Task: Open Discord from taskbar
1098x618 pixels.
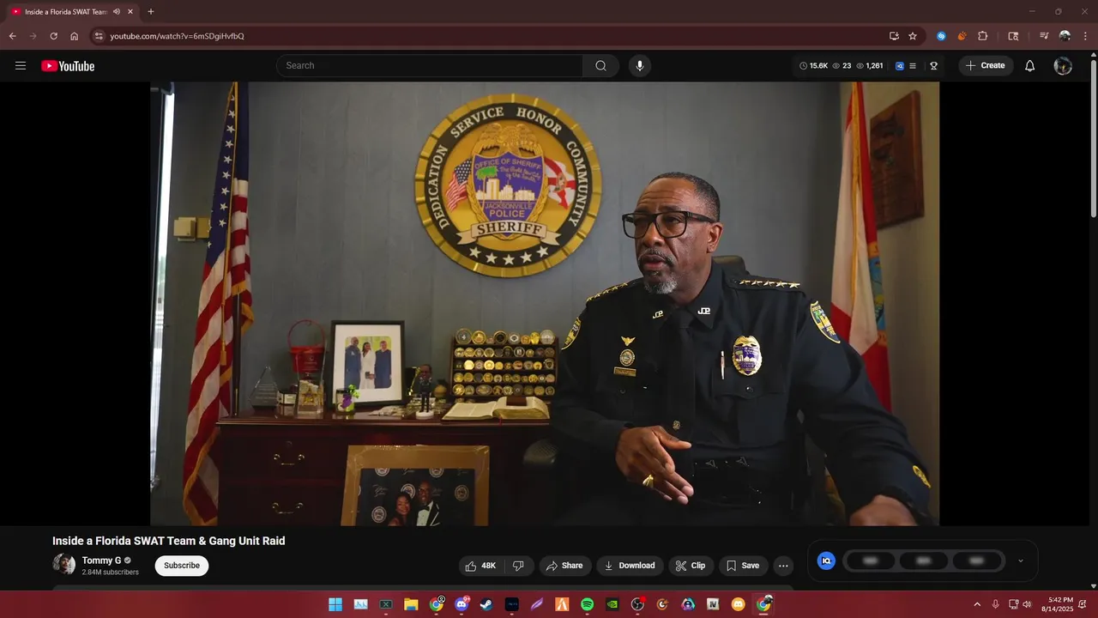Action: tap(462, 604)
